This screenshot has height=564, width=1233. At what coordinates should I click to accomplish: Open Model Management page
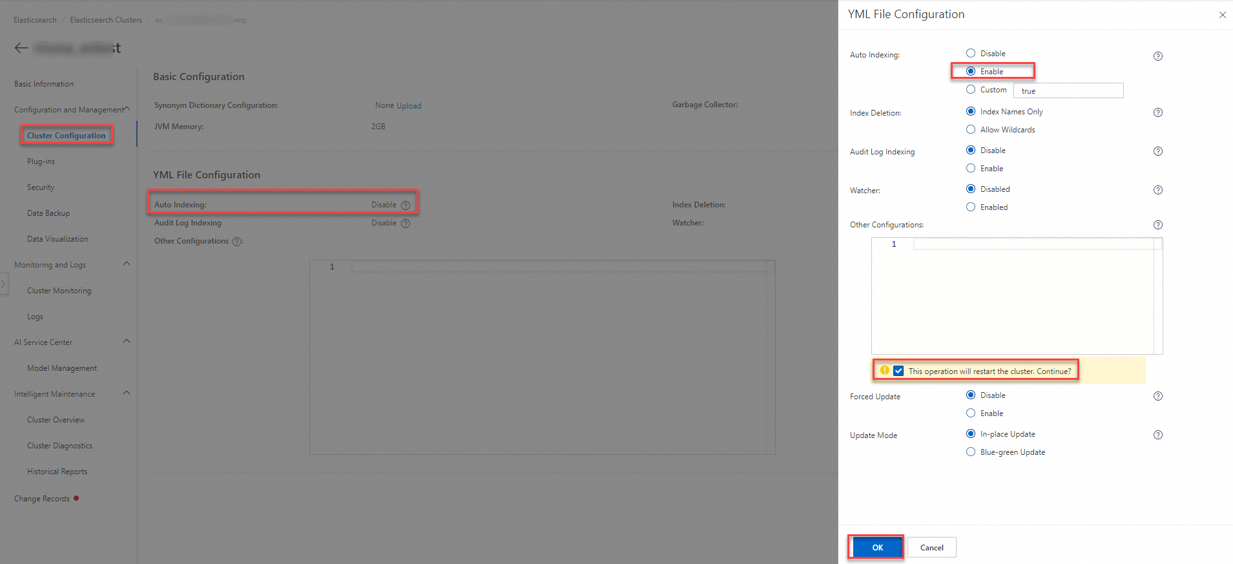(x=62, y=368)
